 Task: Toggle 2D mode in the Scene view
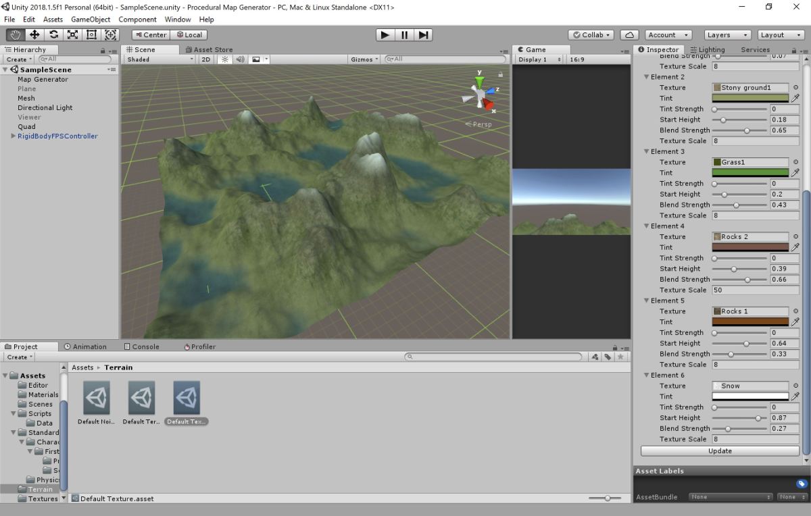pos(205,59)
